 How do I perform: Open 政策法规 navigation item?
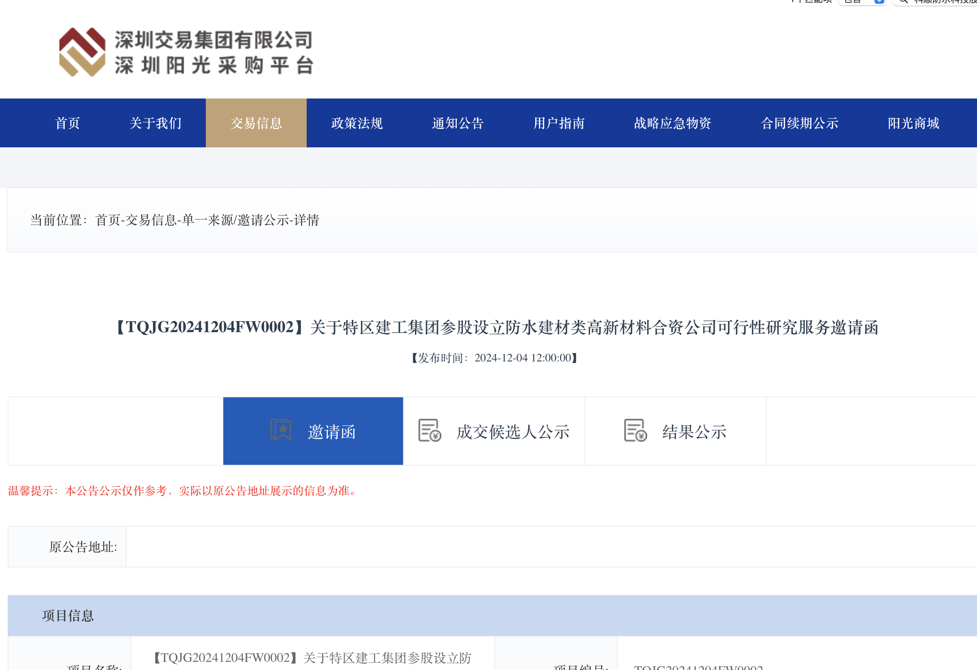[357, 123]
